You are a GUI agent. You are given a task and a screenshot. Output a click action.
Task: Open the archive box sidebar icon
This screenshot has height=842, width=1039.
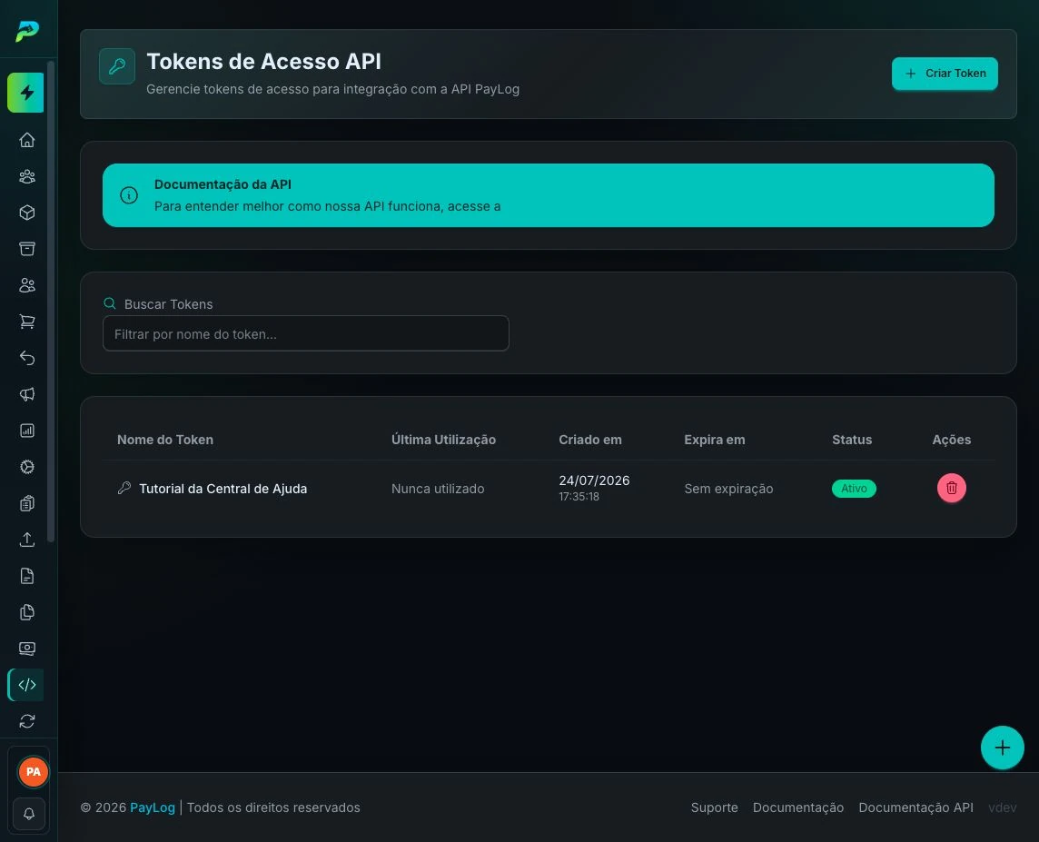click(27, 249)
